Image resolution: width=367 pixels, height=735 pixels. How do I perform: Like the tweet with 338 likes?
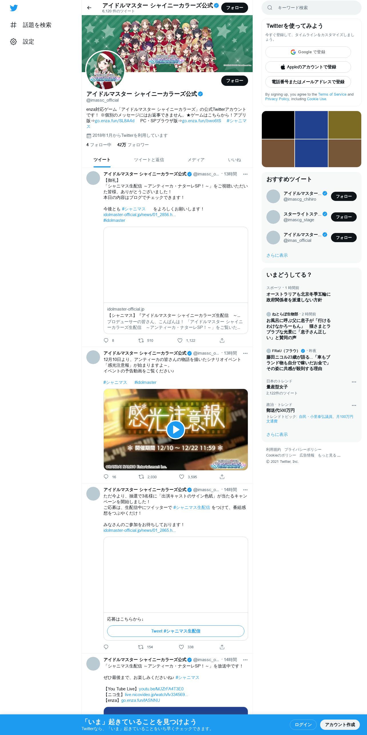[181, 647]
